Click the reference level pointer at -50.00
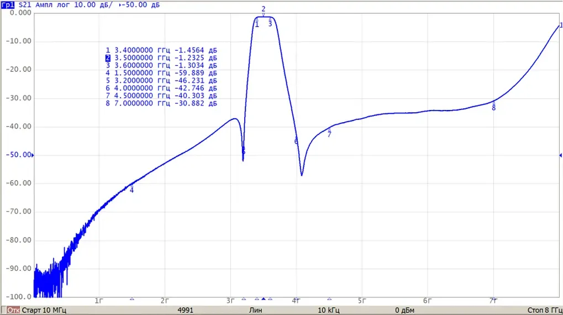 33,155
